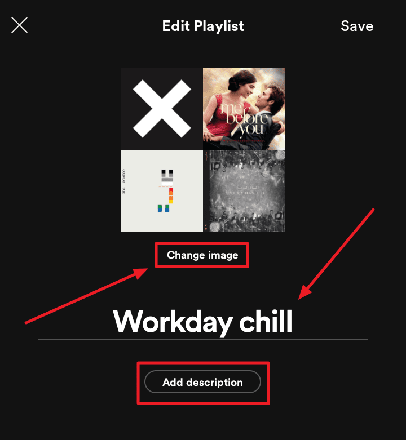Edit the Workday chill playlist name
The width and height of the screenshot is (406, 440).
203,322
